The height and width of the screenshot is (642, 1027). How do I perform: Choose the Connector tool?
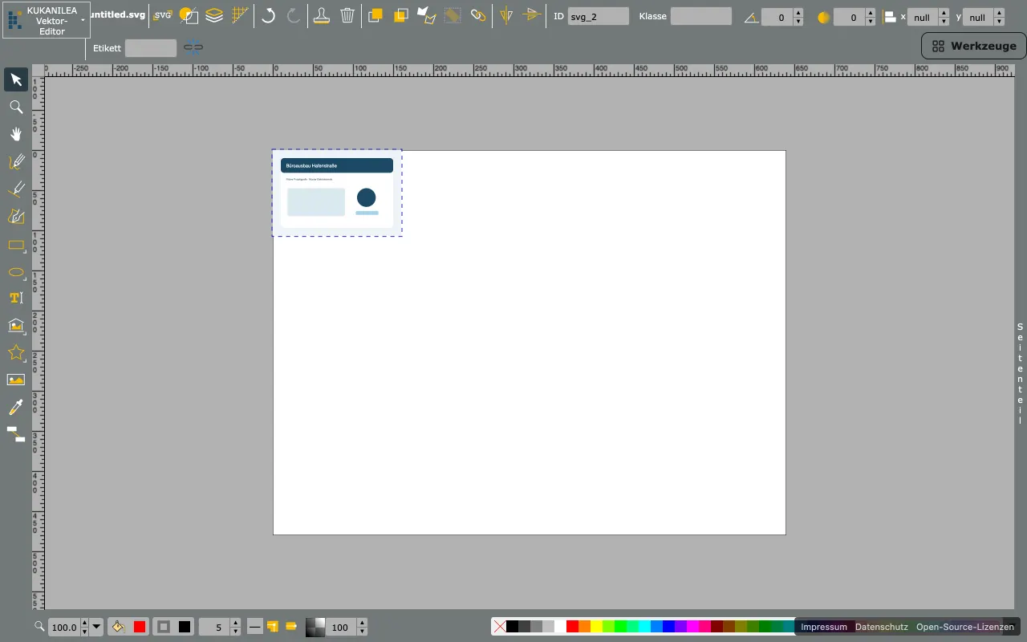point(16,434)
